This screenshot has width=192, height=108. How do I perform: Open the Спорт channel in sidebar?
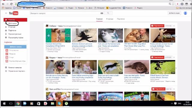[11, 57]
